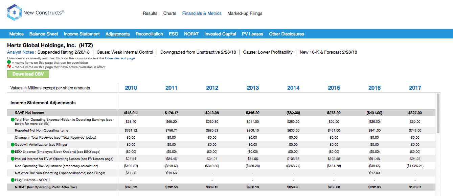Click the page's vertical scrollbar
Viewport: 453px width, 196px height.
click(438, 113)
